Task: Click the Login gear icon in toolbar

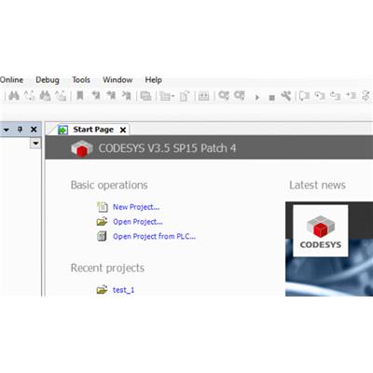Action: (224, 95)
